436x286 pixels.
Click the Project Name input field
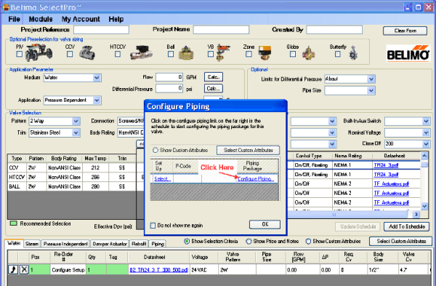(221, 30)
